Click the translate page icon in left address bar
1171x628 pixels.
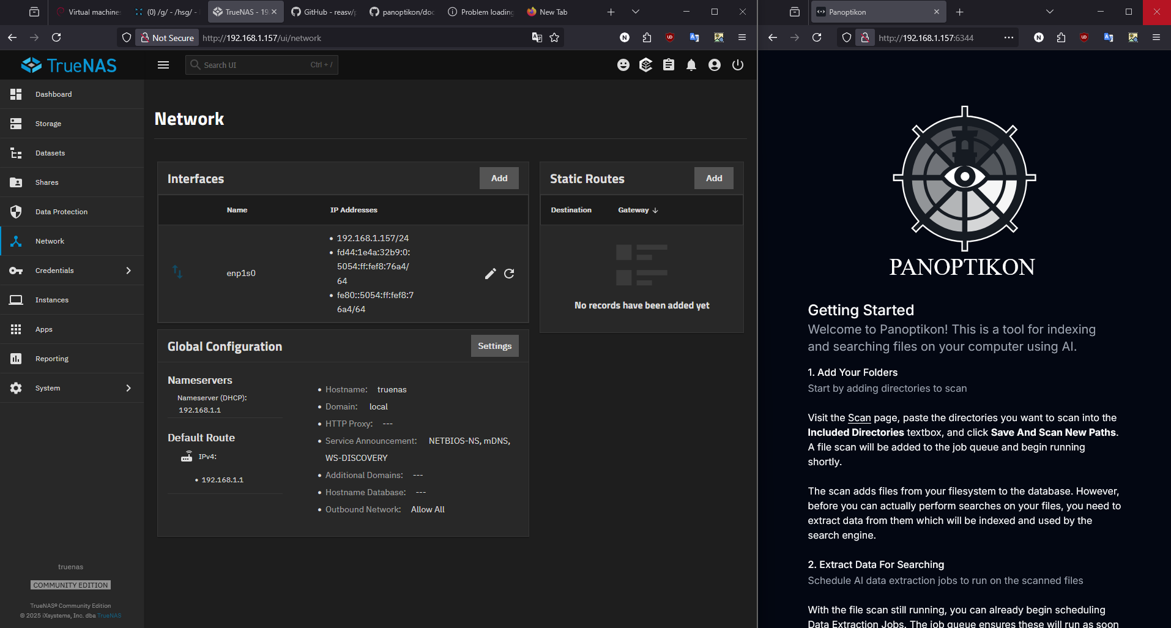click(537, 37)
